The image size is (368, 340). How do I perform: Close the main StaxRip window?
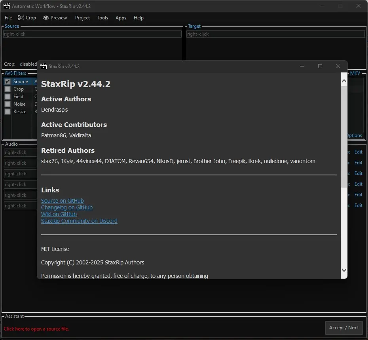tap(359, 6)
